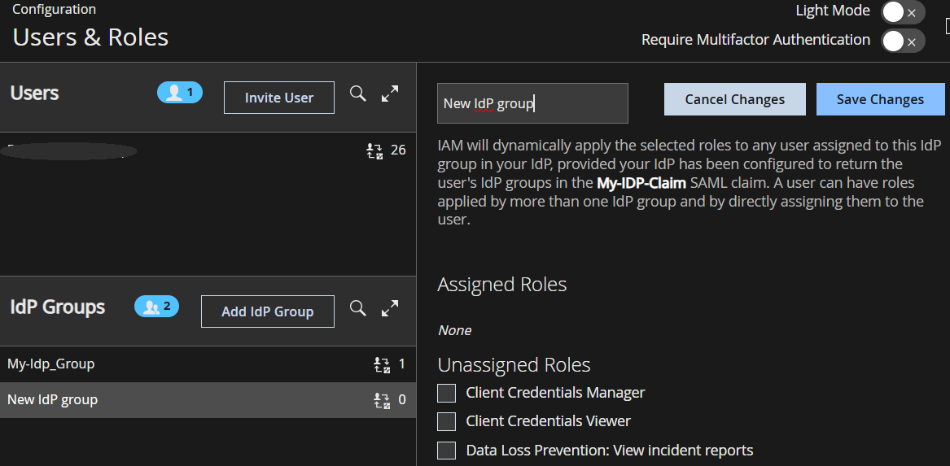The image size is (950, 466).
Task: Search users with the Users panel magnifier
Action: click(x=358, y=94)
